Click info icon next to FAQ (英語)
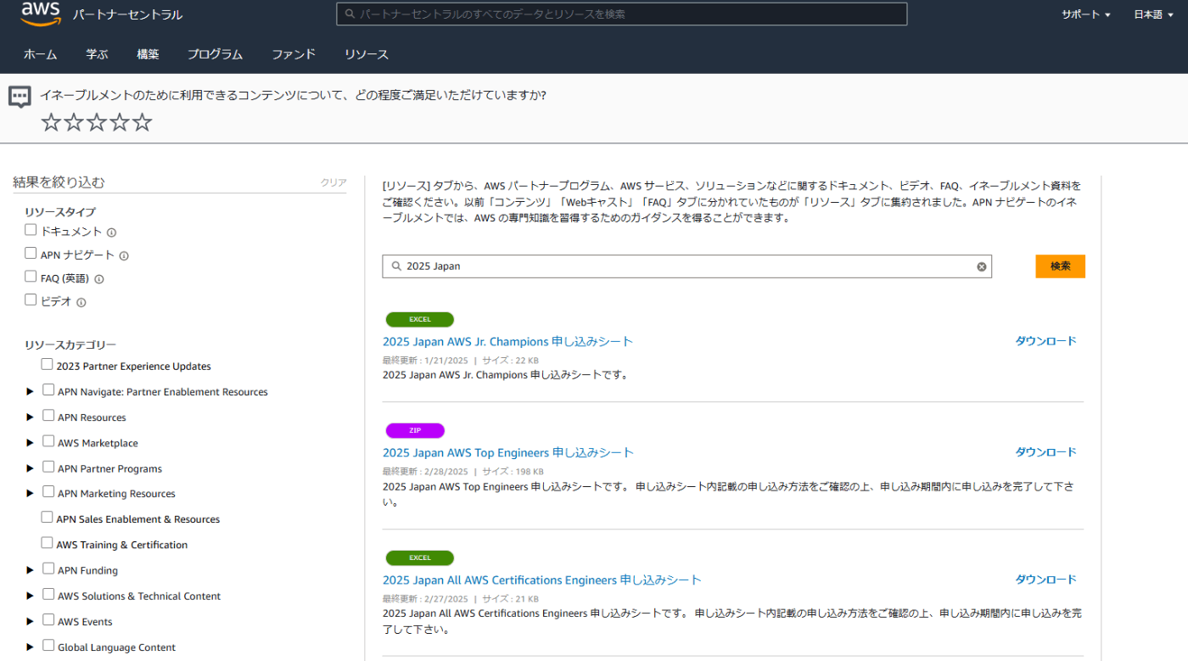This screenshot has width=1188, height=661. [x=98, y=279]
